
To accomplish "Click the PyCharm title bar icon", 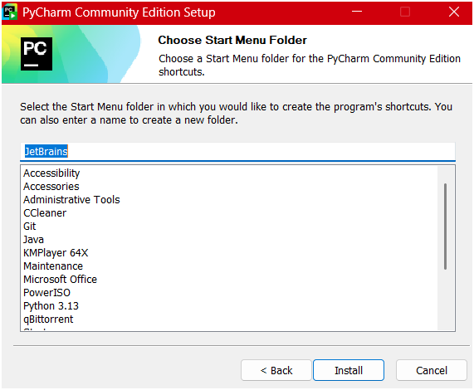I will (10, 12).
